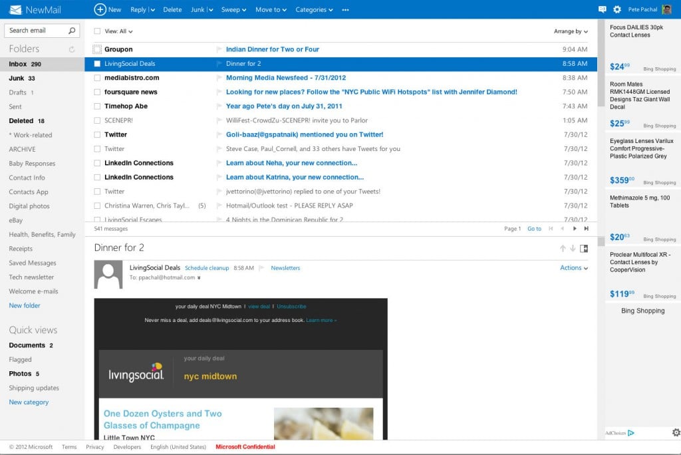Check the Christina Warren message checkbox

[97, 206]
